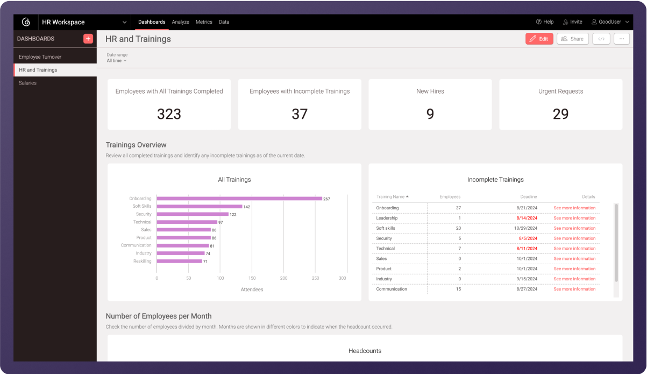Select the Salaries dashboard in sidebar
The image size is (647, 374).
27,83
